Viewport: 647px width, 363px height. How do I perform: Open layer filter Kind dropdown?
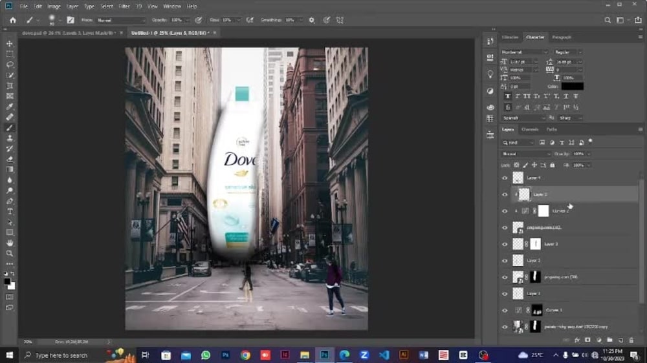(518, 143)
